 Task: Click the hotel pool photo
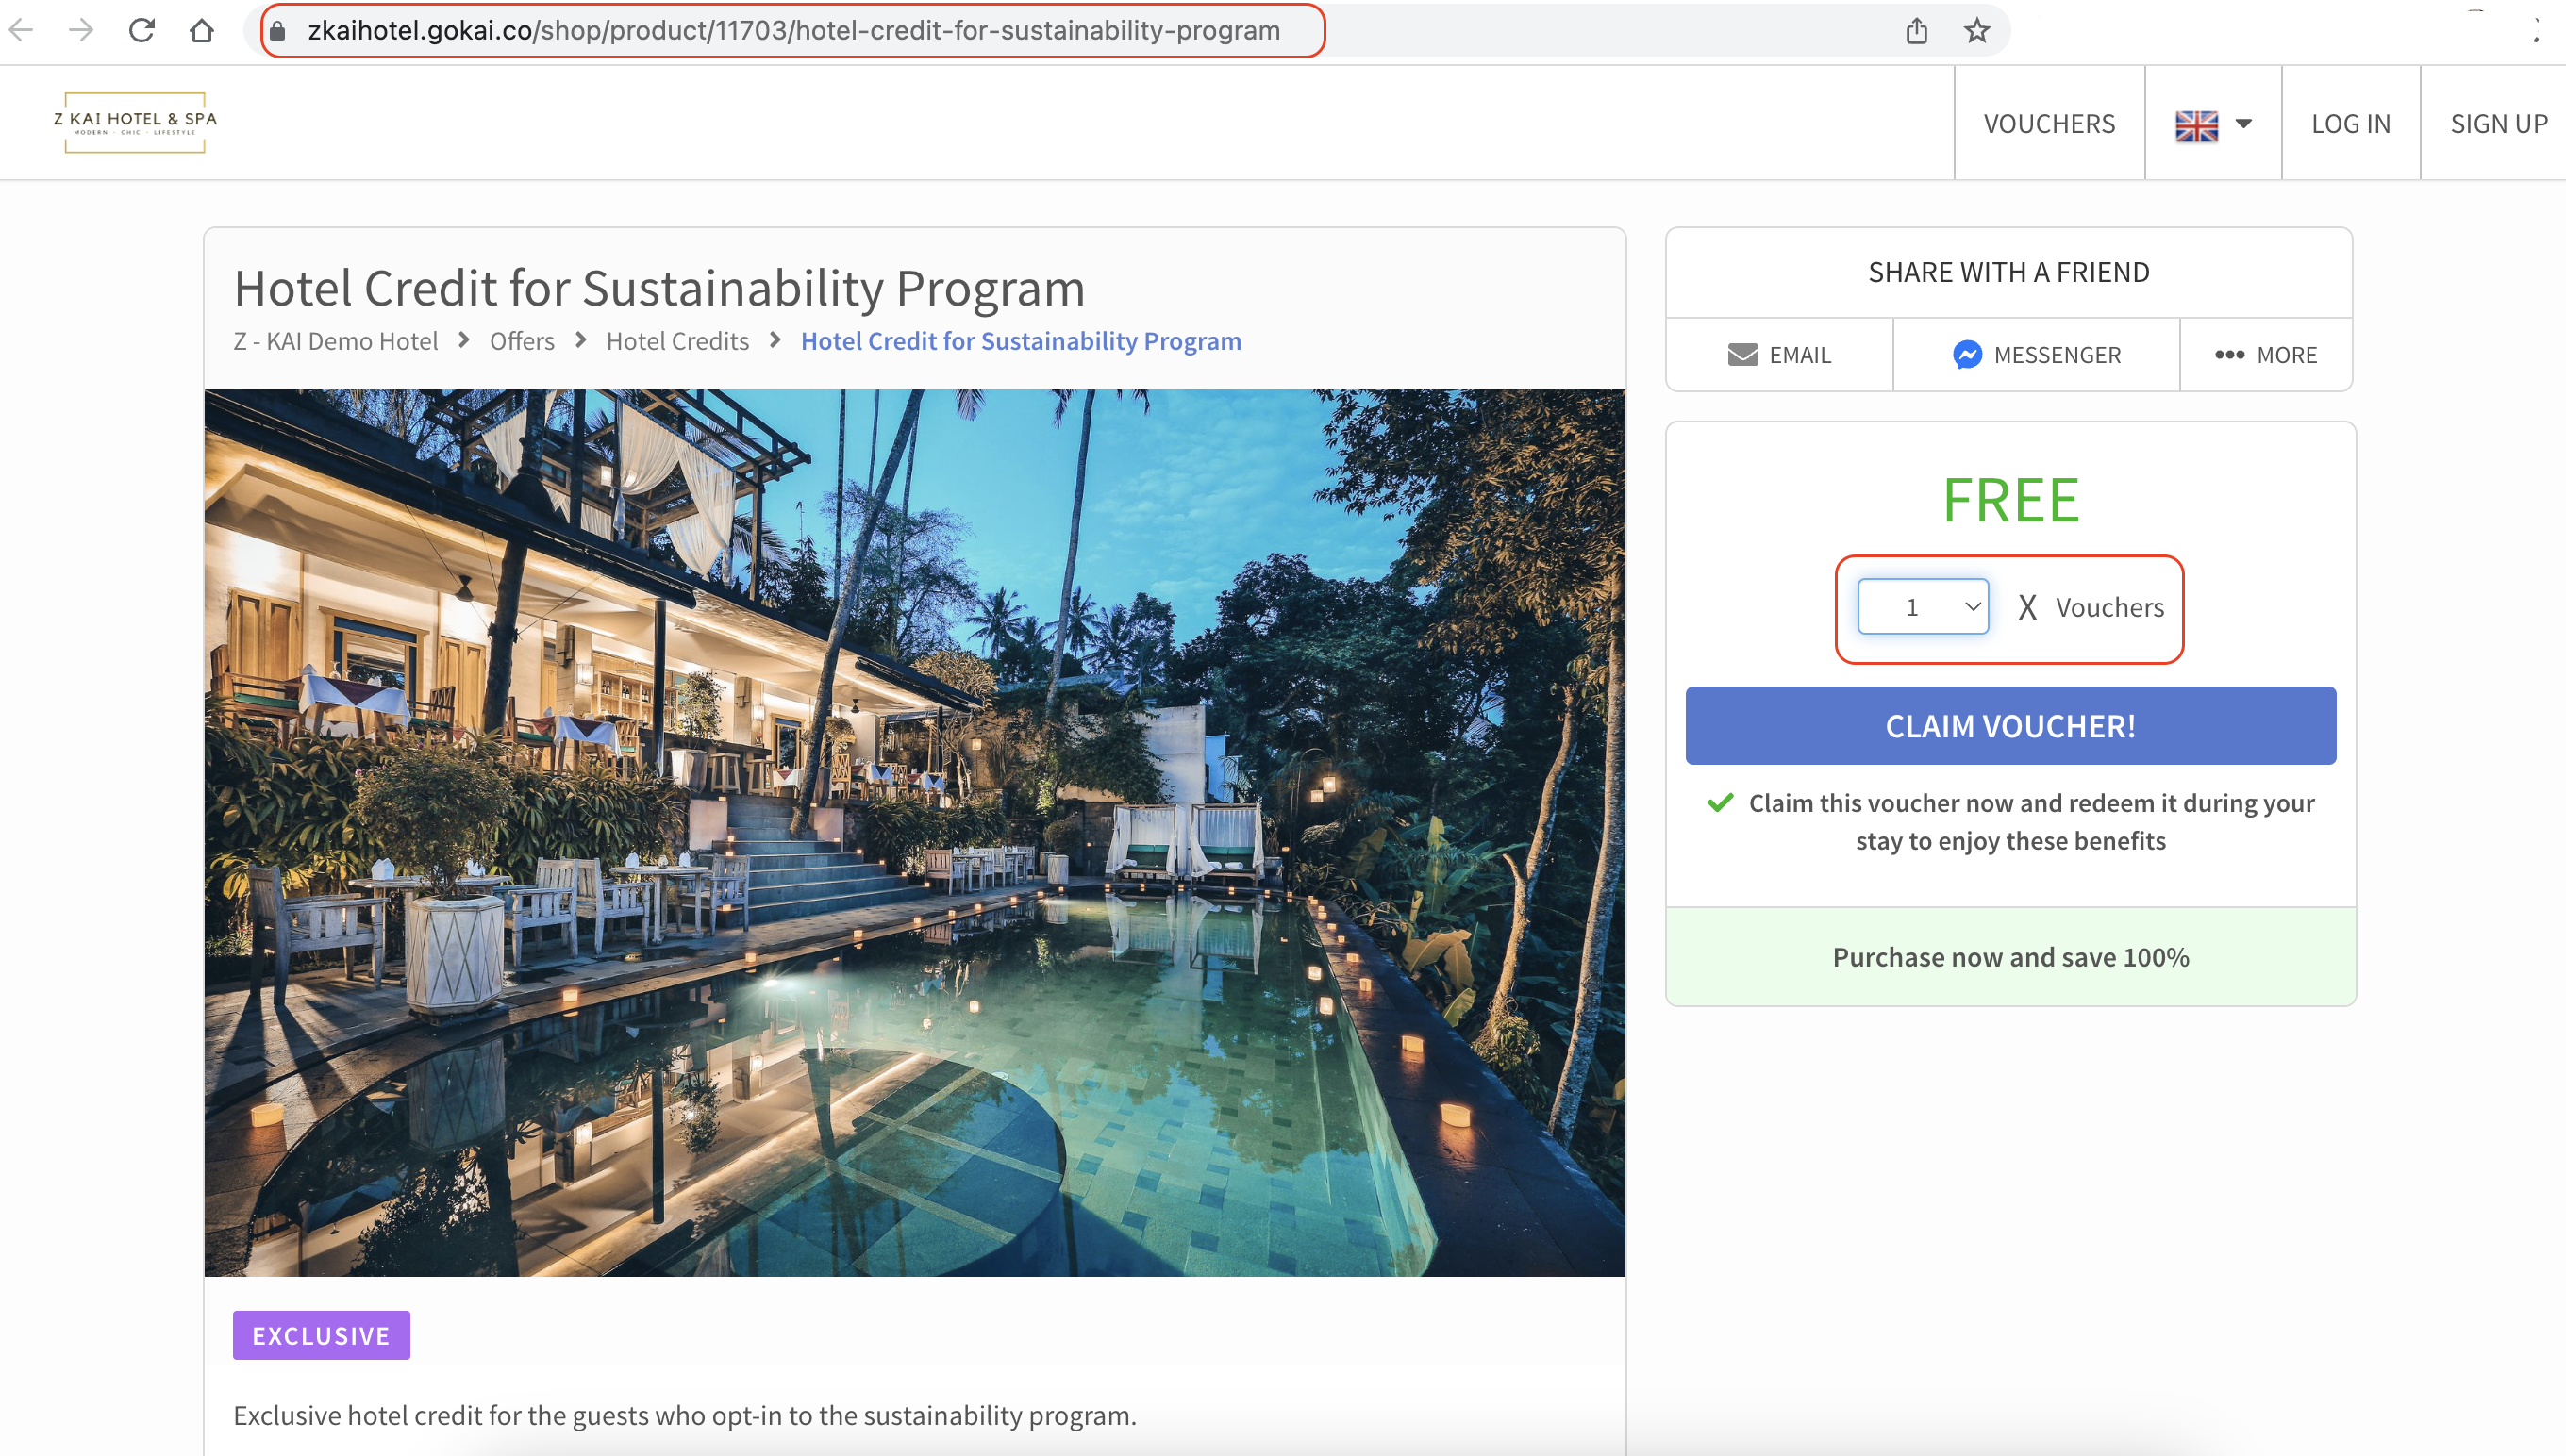[x=914, y=832]
